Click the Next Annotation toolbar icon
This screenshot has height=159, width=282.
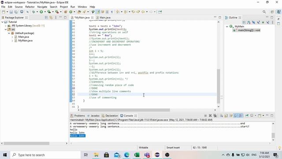[x=118, y=12]
